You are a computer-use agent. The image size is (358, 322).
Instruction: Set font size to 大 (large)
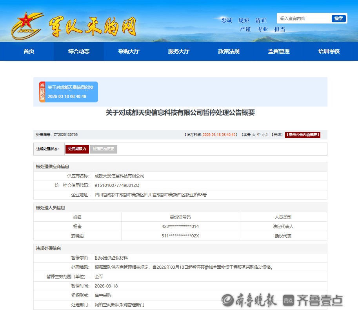[x=254, y=135]
